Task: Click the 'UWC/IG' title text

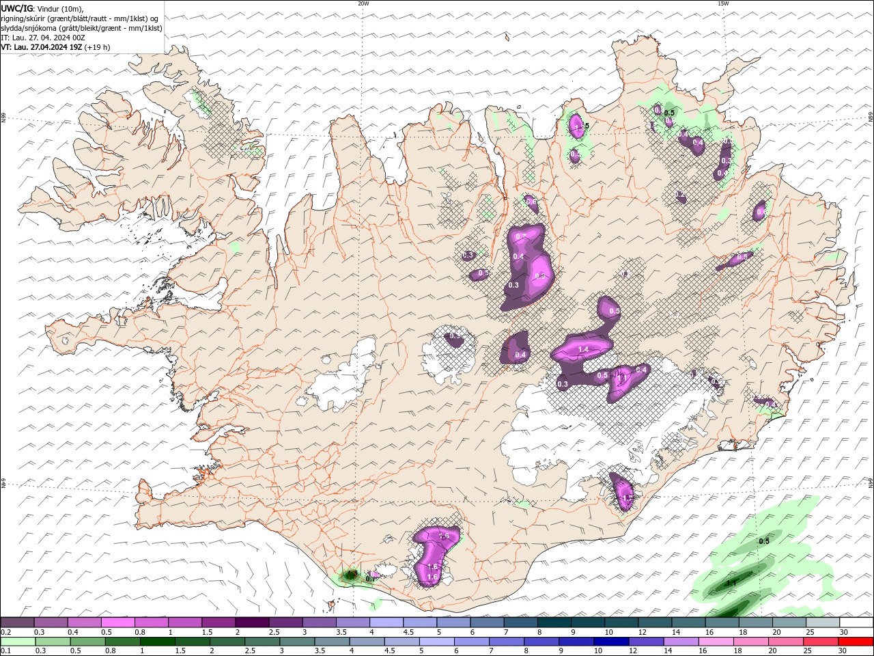Action: pos(17,8)
